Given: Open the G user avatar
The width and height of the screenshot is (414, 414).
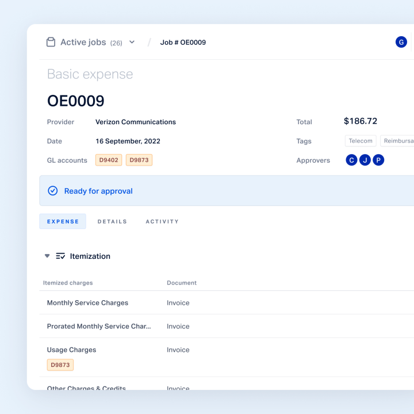Looking at the screenshot, I should pos(401,42).
